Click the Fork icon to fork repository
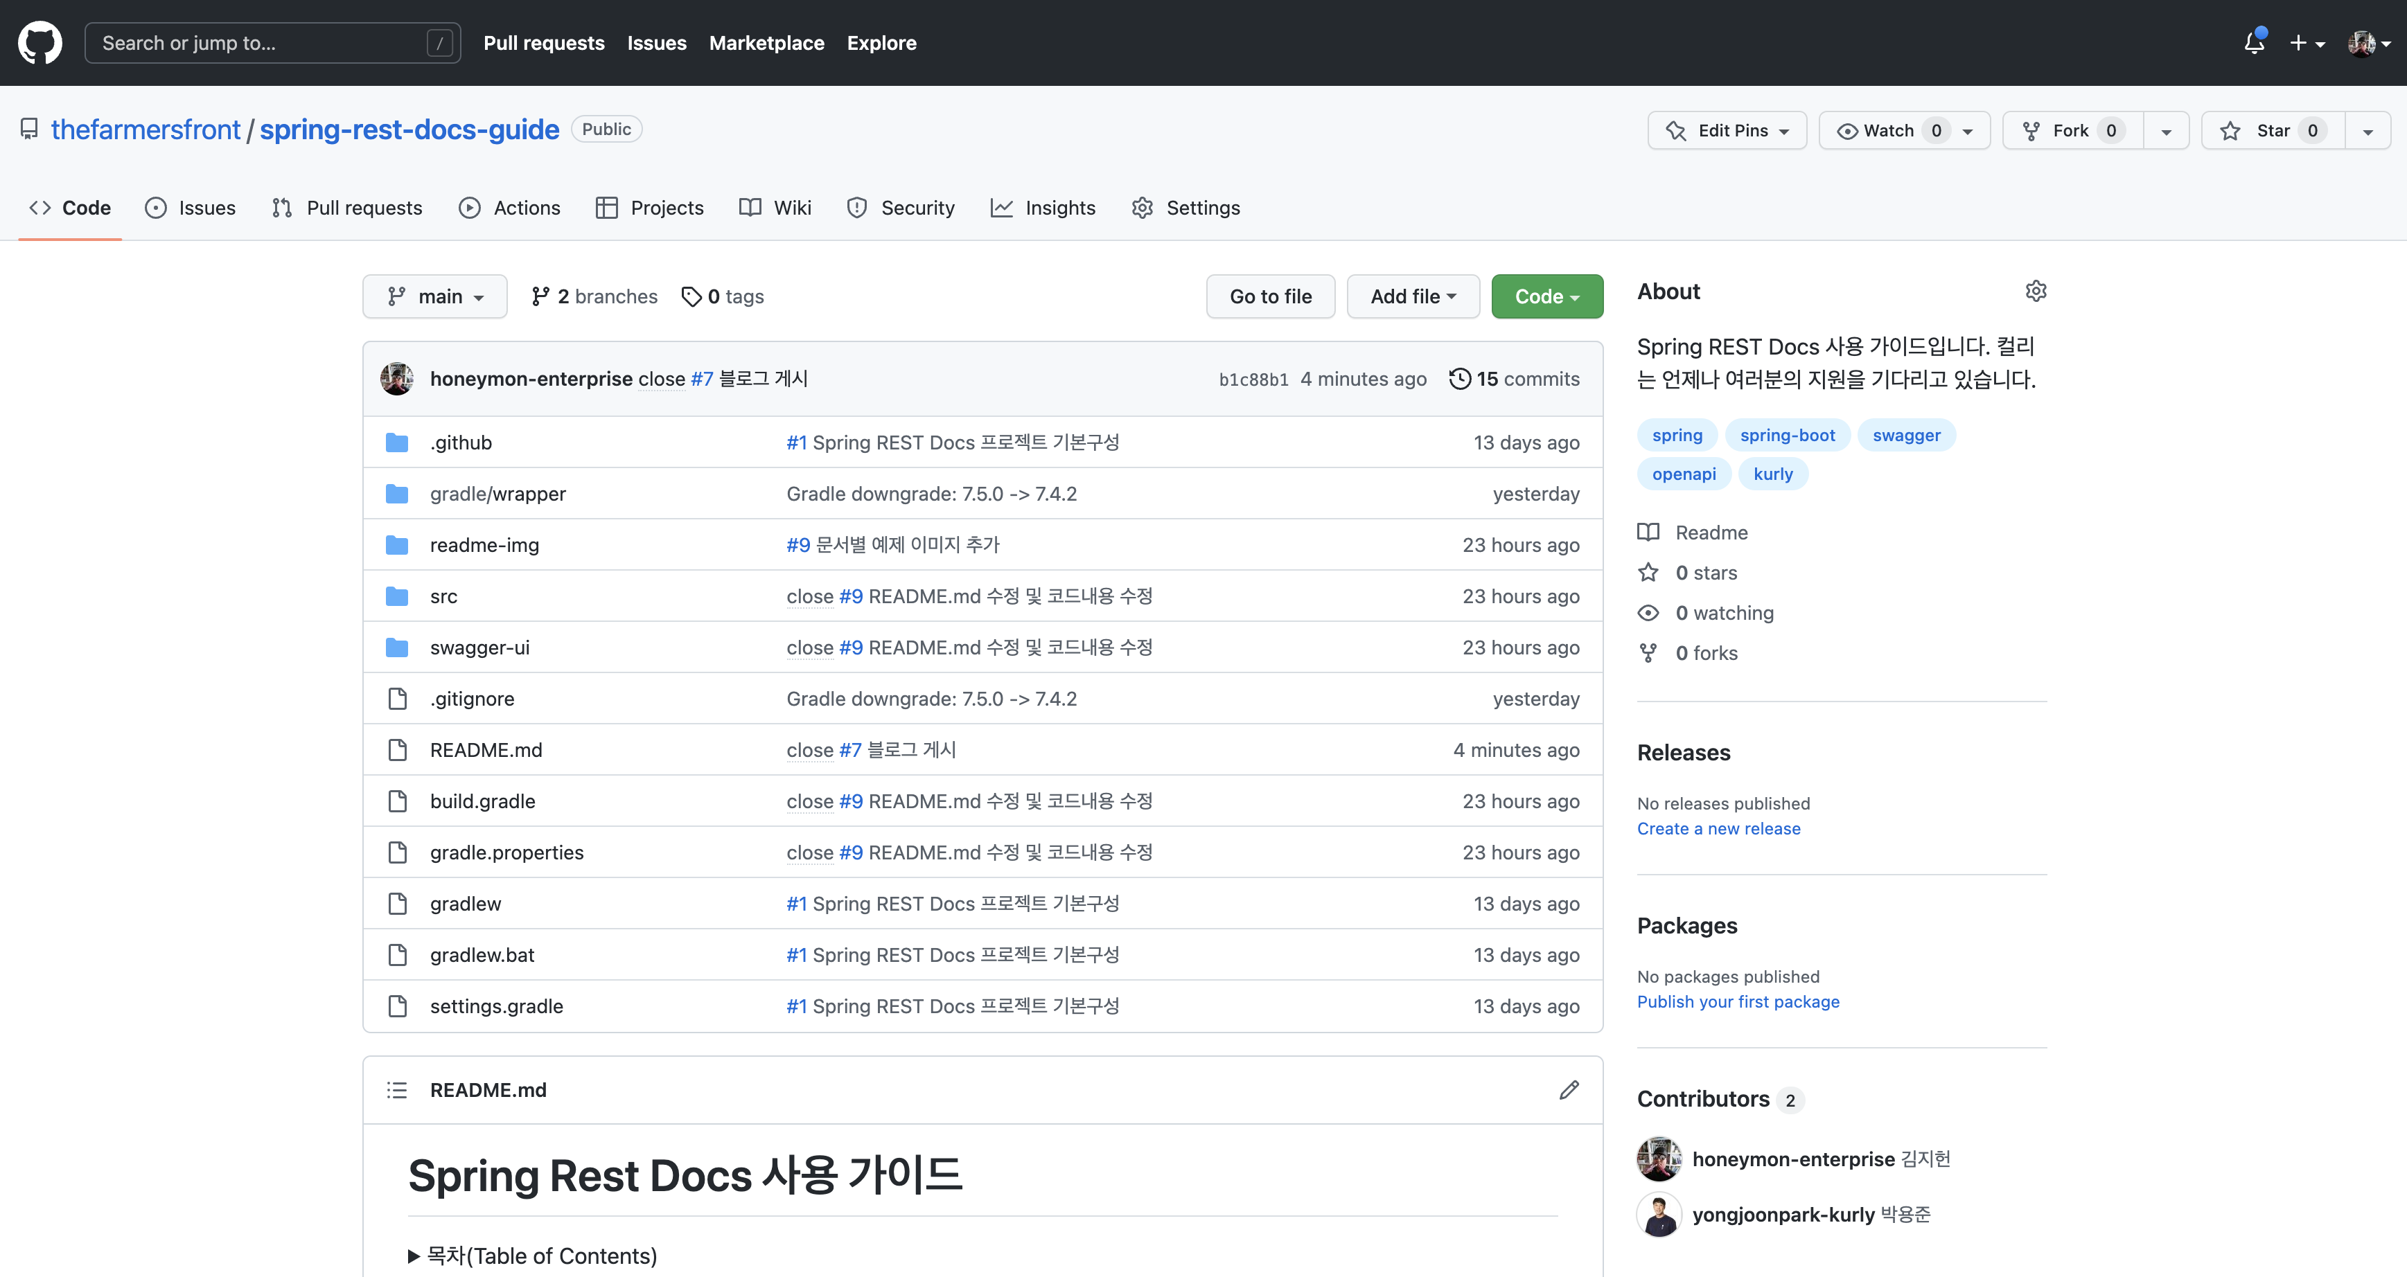2407x1277 pixels. tap(2068, 130)
